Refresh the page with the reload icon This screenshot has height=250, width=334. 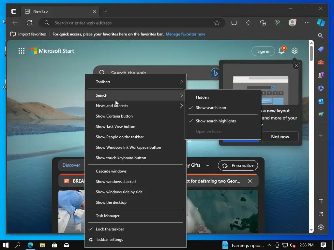pyautogui.click(x=29, y=23)
